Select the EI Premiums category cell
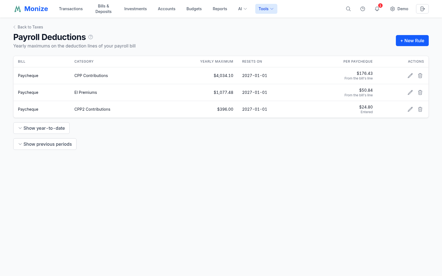This screenshot has height=276, width=442. (86, 92)
